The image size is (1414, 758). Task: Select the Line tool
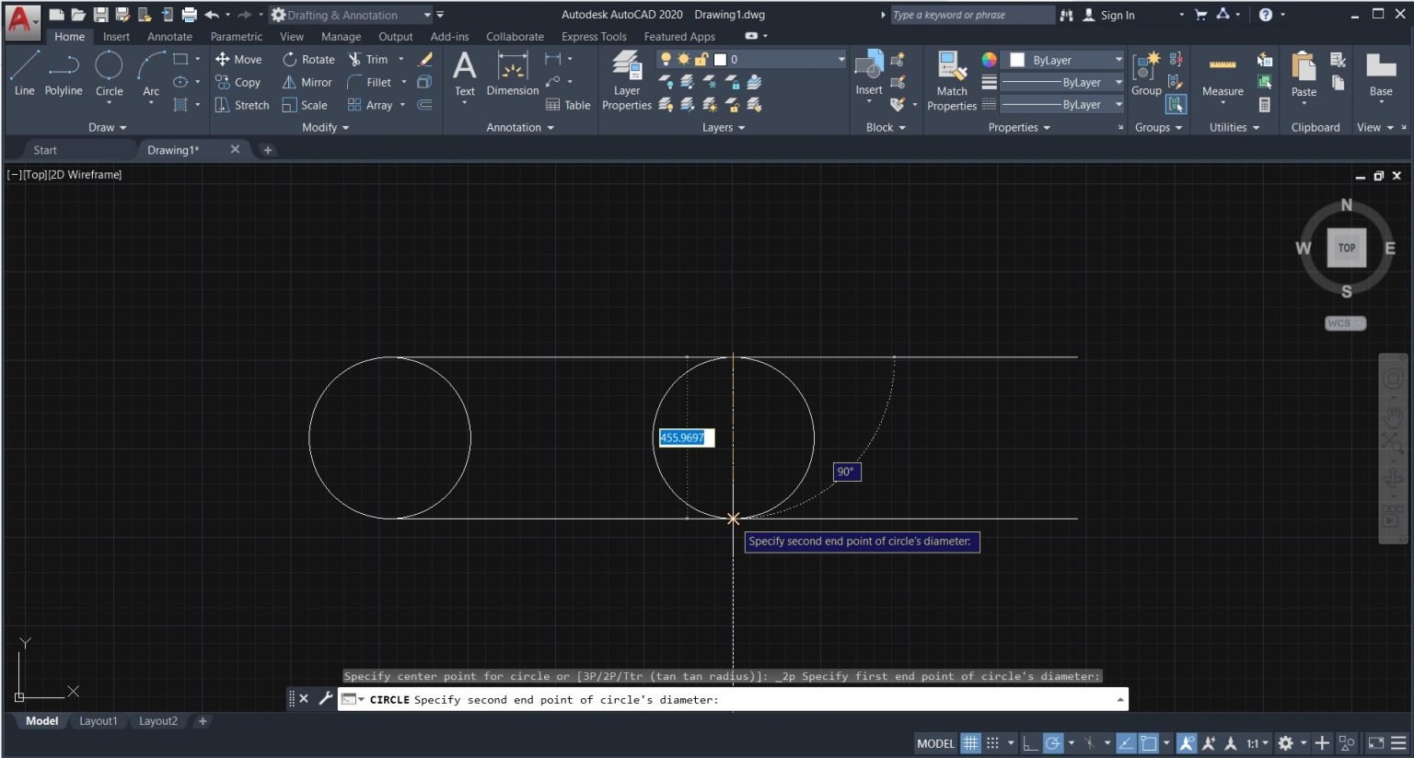24,74
